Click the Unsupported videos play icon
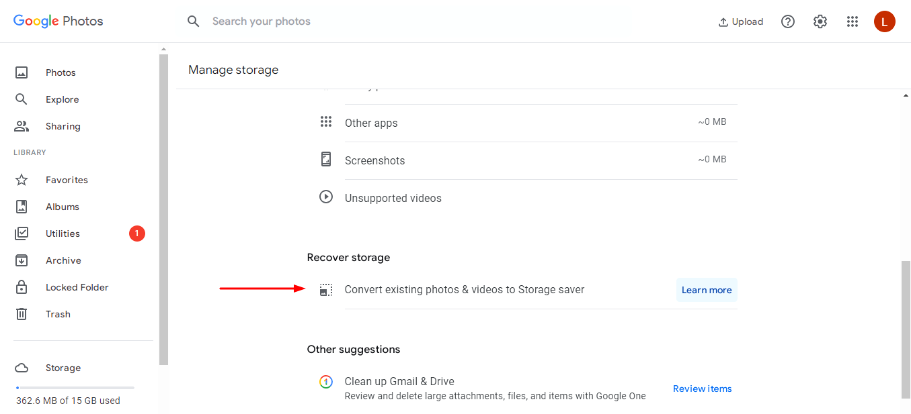Viewport: 911px width, 414px height. [326, 197]
